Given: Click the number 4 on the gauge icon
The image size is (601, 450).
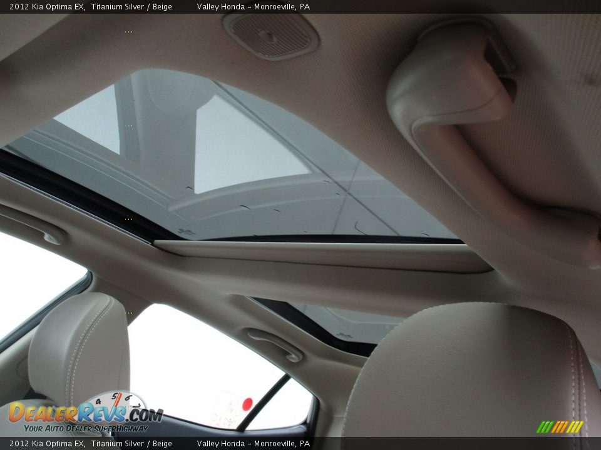Looking at the screenshot, I should 97,401.
